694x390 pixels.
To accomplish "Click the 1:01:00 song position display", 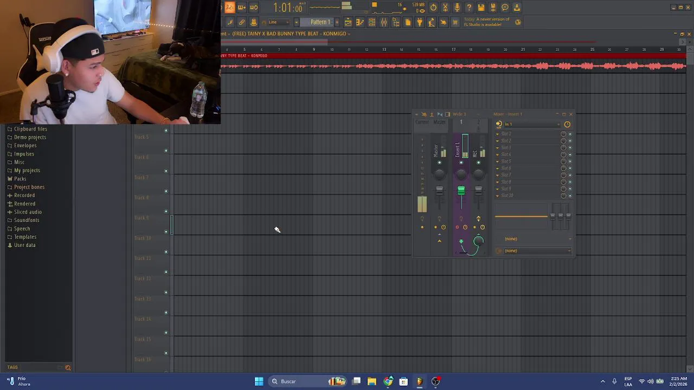I will [287, 8].
